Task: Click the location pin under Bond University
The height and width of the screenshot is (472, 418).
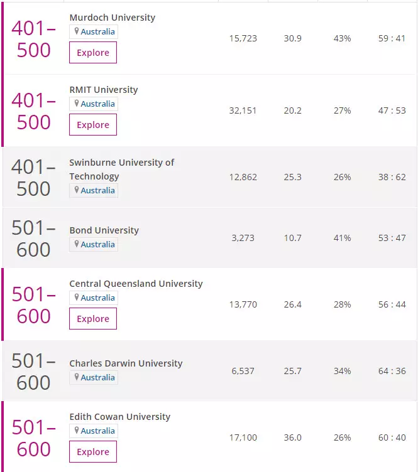Action: (x=77, y=244)
